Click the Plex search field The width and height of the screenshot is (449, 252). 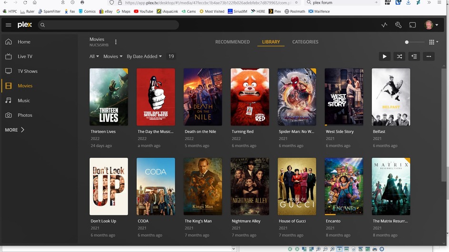pos(109,25)
